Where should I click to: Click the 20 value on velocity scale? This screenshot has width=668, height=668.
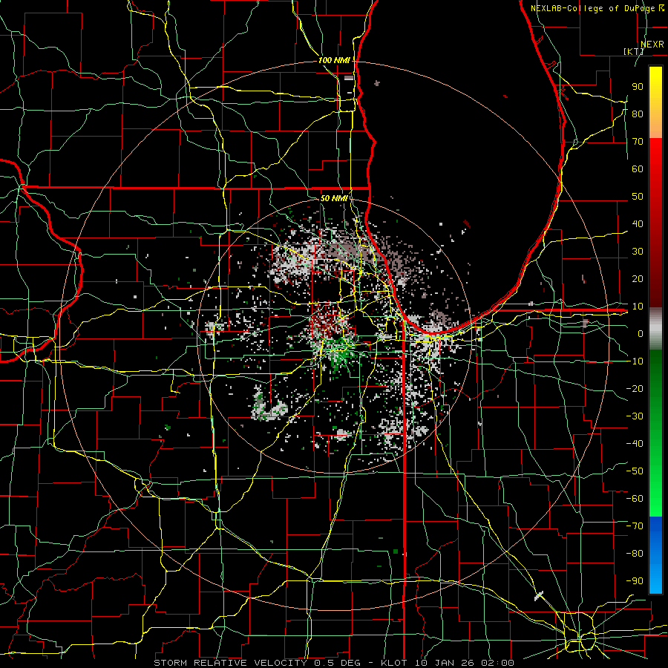pos(638,278)
